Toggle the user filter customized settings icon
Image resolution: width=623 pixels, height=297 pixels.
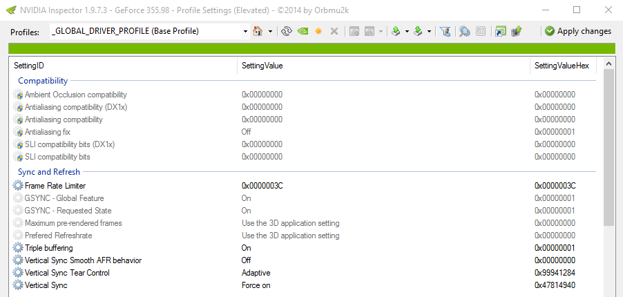[445, 31]
